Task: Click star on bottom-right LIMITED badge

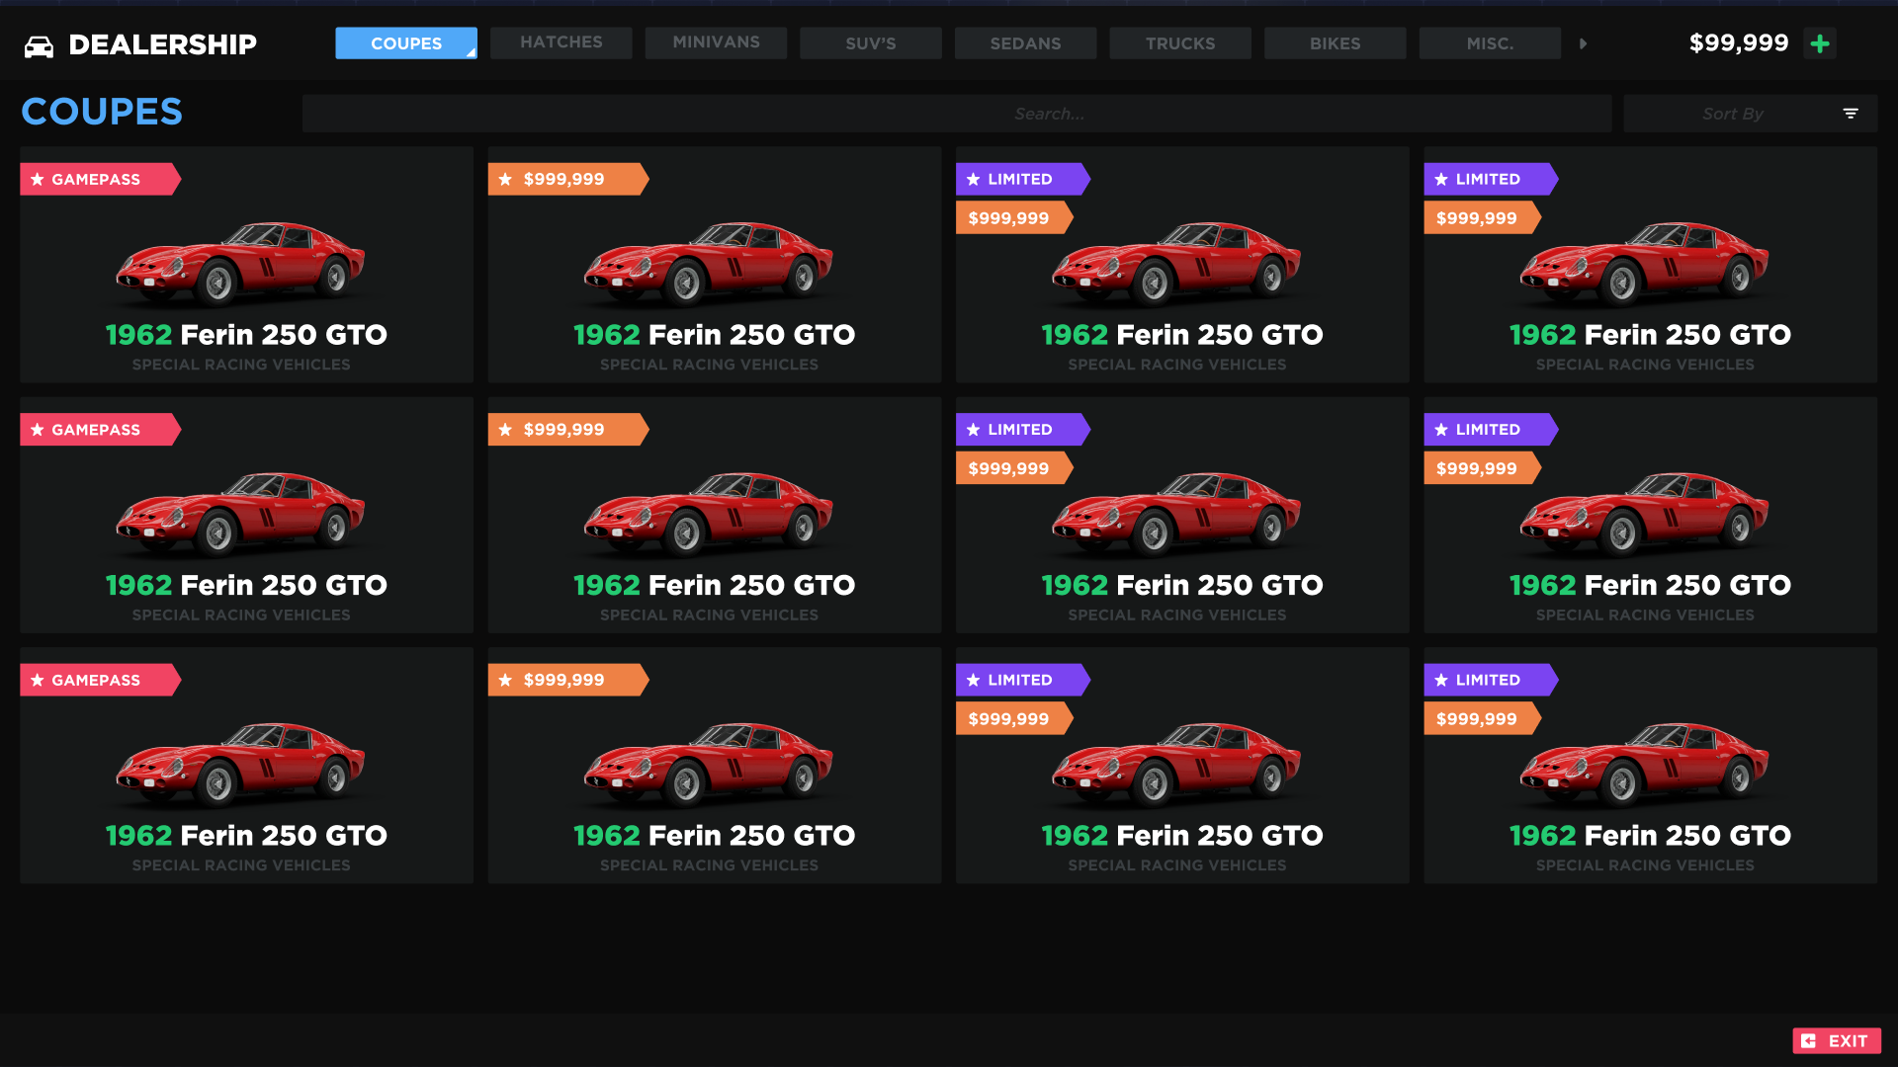Action: pos(1441,680)
